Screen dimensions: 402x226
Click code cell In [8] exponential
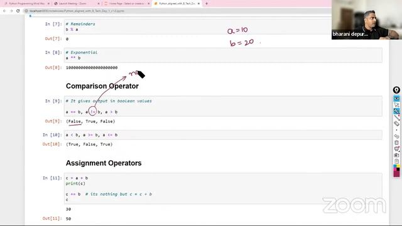(x=223, y=55)
